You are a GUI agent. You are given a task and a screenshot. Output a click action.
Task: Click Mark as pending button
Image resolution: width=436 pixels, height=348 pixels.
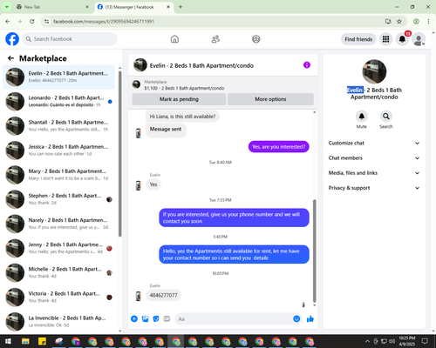pyautogui.click(x=179, y=99)
